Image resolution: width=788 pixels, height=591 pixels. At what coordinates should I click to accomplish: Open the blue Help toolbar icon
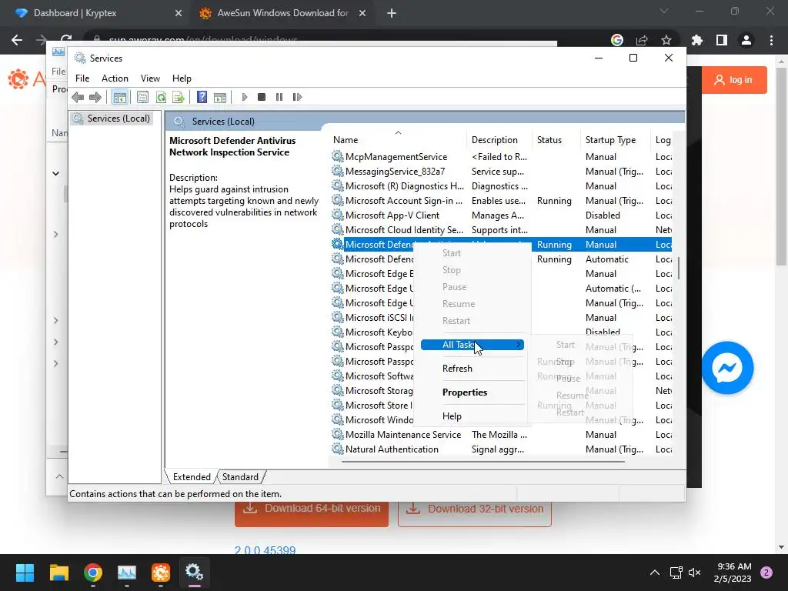[x=202, y=97]
